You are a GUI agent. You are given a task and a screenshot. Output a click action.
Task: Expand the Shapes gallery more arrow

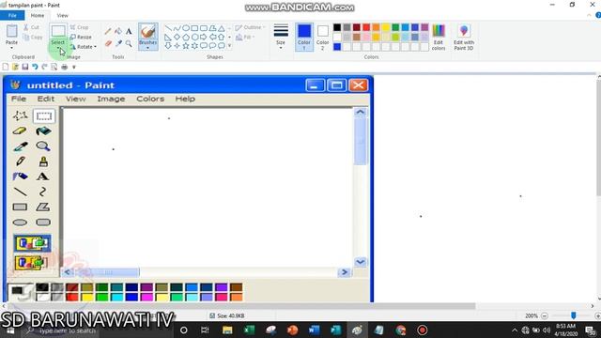click(x=229, y=46)
